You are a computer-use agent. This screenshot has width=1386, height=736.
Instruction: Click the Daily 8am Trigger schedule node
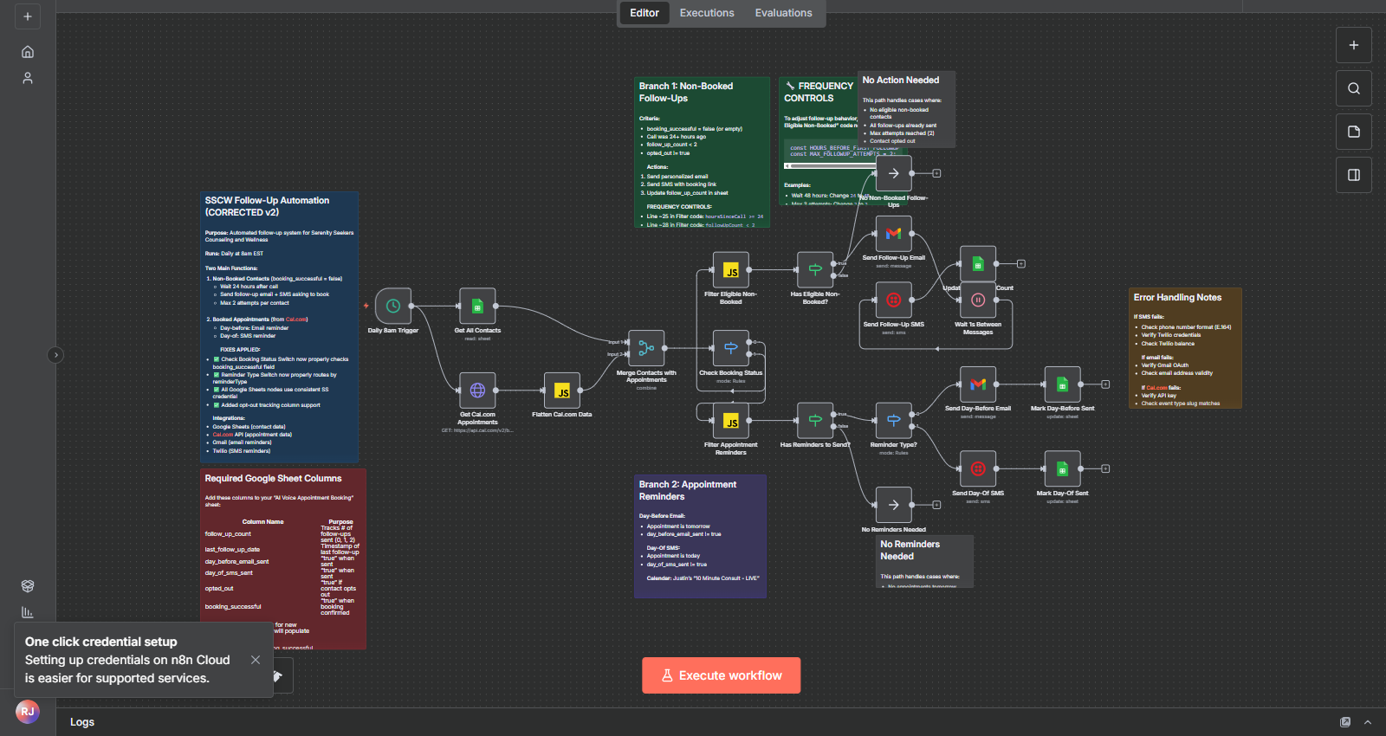pyautogui.click(x=392, y=306)
